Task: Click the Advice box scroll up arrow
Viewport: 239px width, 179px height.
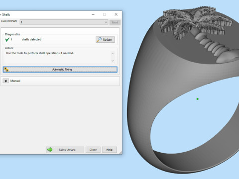Action: point(113,54)
